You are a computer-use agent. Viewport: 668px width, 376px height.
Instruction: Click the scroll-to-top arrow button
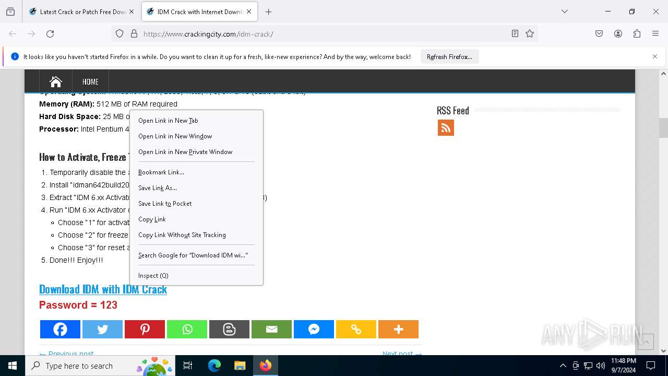[x=646, y=342]
